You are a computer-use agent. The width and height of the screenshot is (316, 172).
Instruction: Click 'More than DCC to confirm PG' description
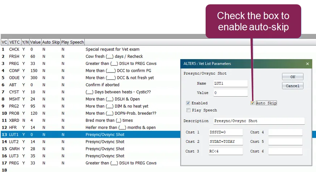118,71
